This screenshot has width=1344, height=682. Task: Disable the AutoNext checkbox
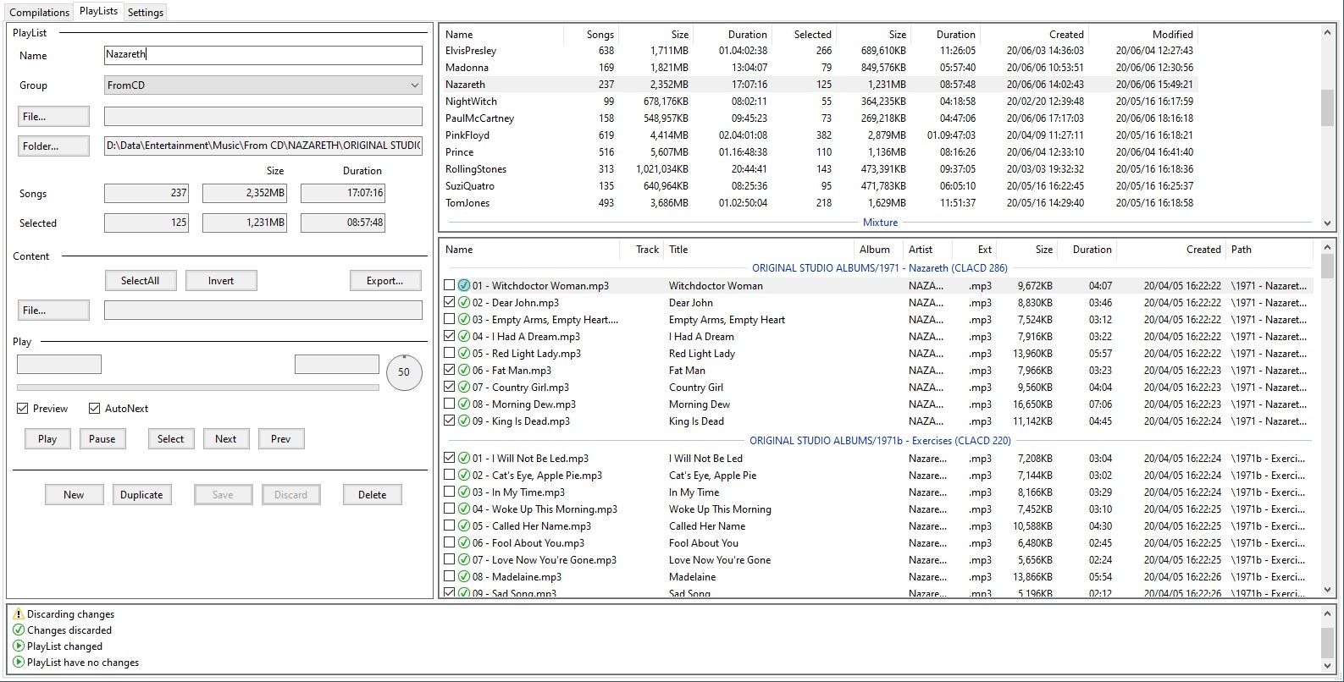(x=95, y=409)
